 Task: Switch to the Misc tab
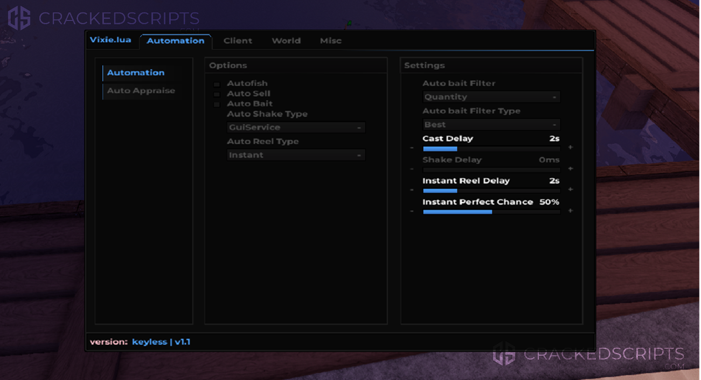click(x=331, y=41)
